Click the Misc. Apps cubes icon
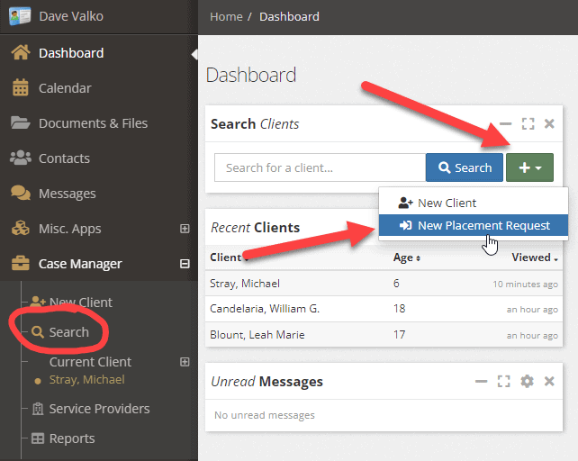 (x=20, y=229)
